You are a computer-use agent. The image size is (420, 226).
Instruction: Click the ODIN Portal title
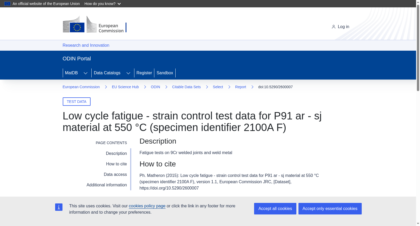77,59
